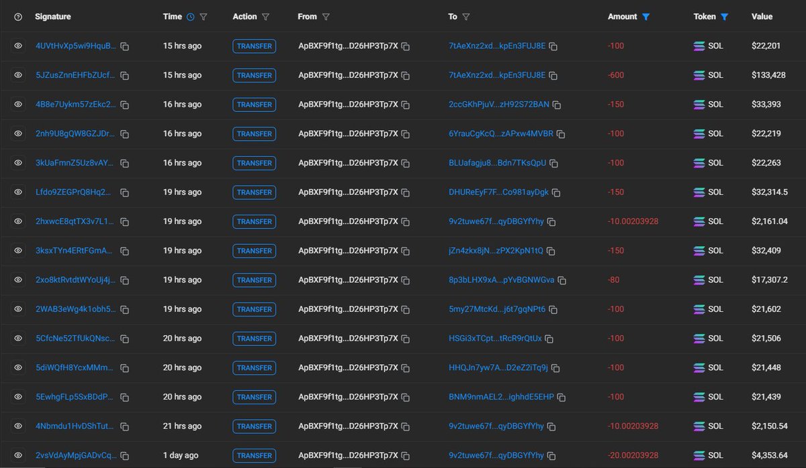The width and height of the screenshot is (806, 468).
Task: Open signature link 5diWQfH8YcxMMm
Action: pyautogui.click(x=76, y=367)
